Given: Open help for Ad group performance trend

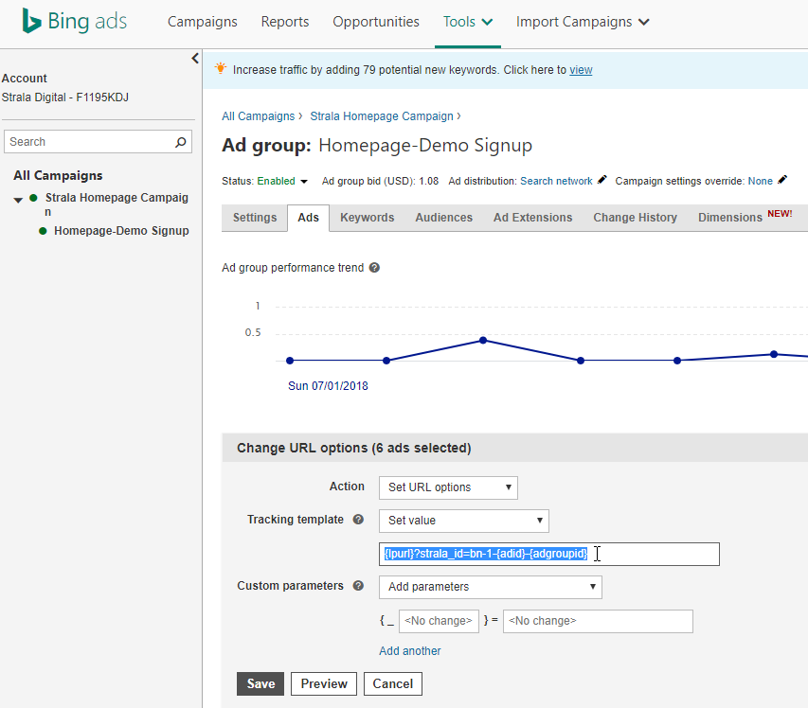Looking at the screenshot, I should point(374,268).
